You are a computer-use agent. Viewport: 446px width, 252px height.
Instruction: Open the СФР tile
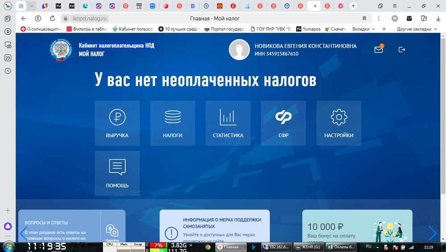pos(283,123)
